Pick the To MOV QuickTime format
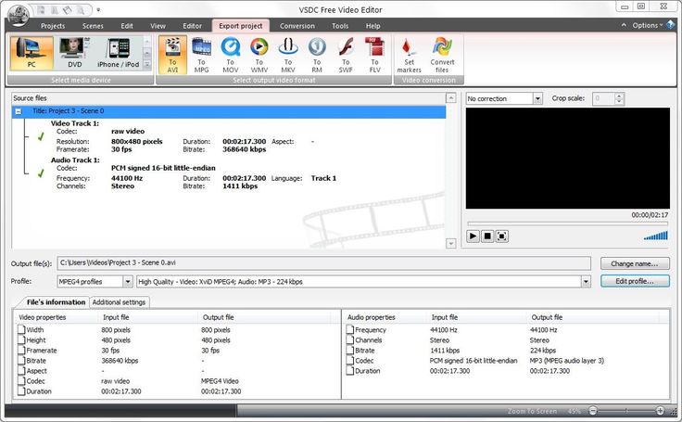The width and height of the screenshot is (682, 422). (230, 53)
